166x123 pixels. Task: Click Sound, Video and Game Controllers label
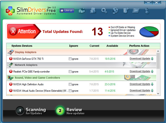tap(37, 78)
